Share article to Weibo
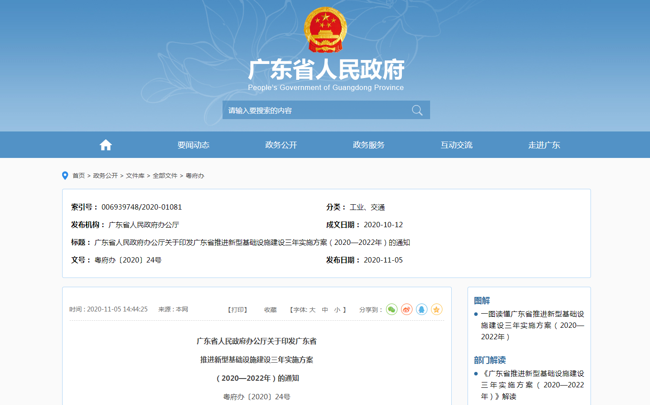Viewport: 650px width, 405px height. click(x=406, y=310)
